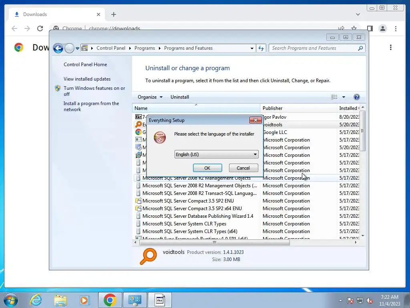
Task: Select the Everything program icon in the list
Action: point(138,124)
